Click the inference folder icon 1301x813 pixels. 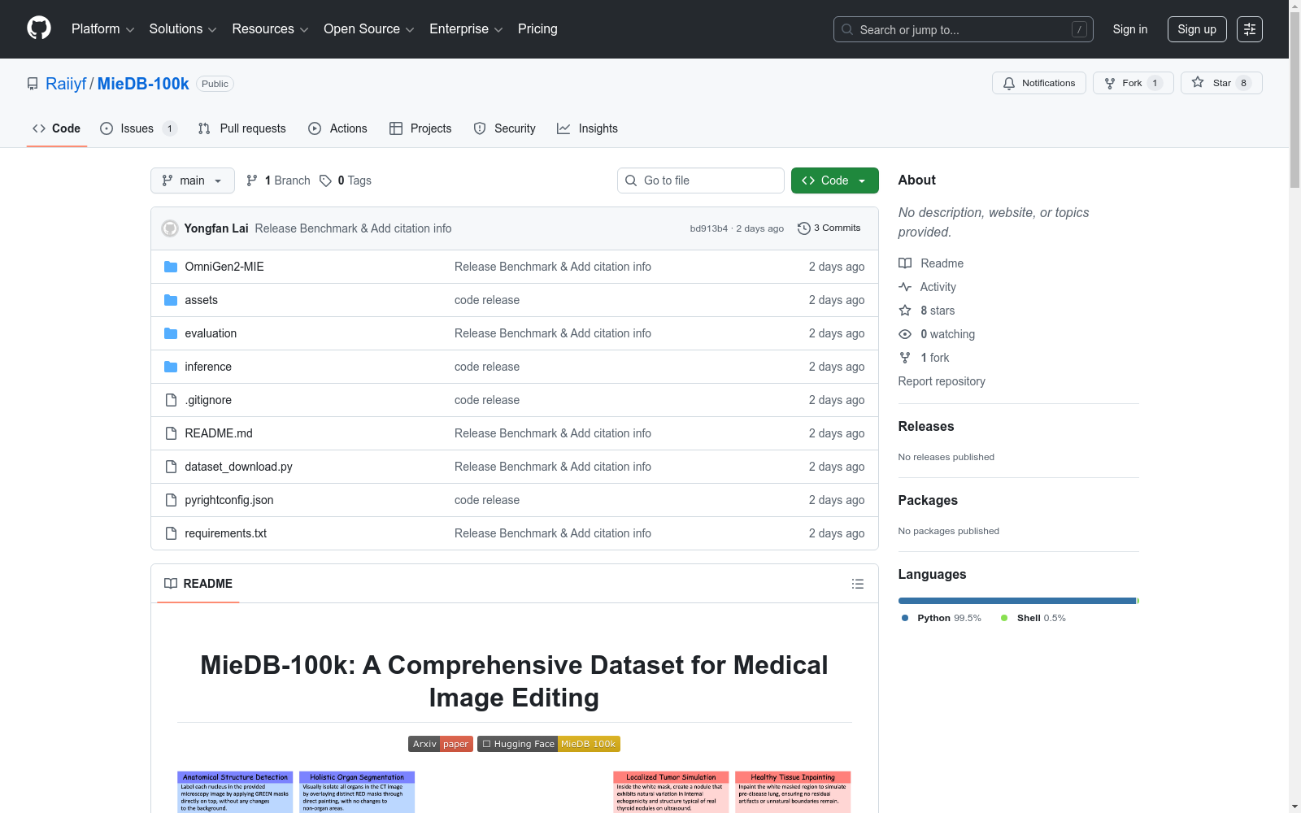[171, 367]
